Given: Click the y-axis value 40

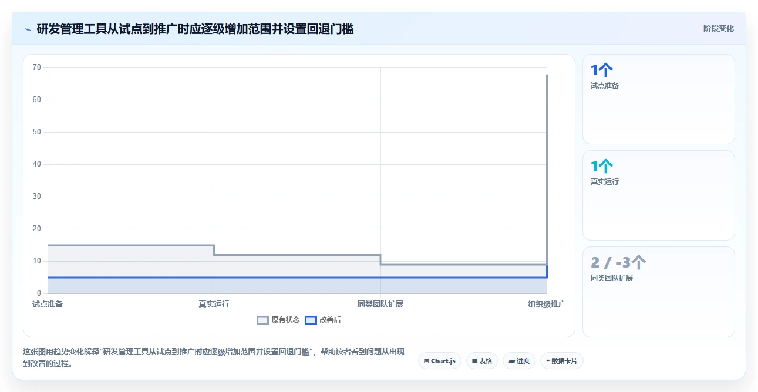Looking at the screenshot, I should click(x=37, y=164).
